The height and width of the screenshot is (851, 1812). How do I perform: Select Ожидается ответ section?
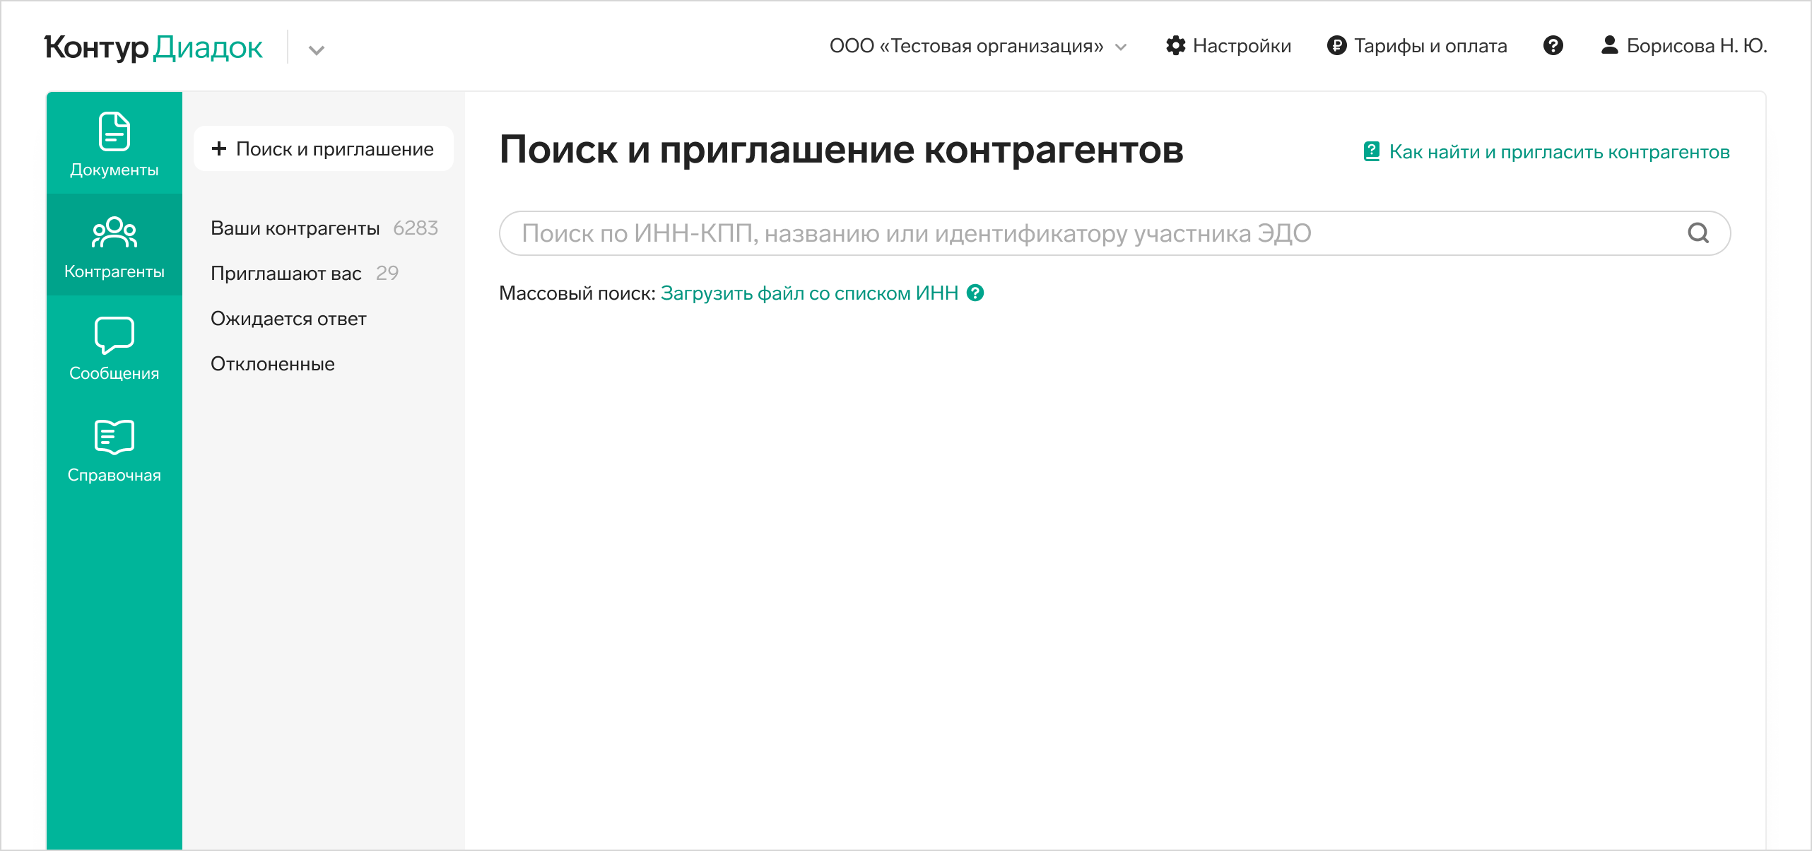[288, 319]
